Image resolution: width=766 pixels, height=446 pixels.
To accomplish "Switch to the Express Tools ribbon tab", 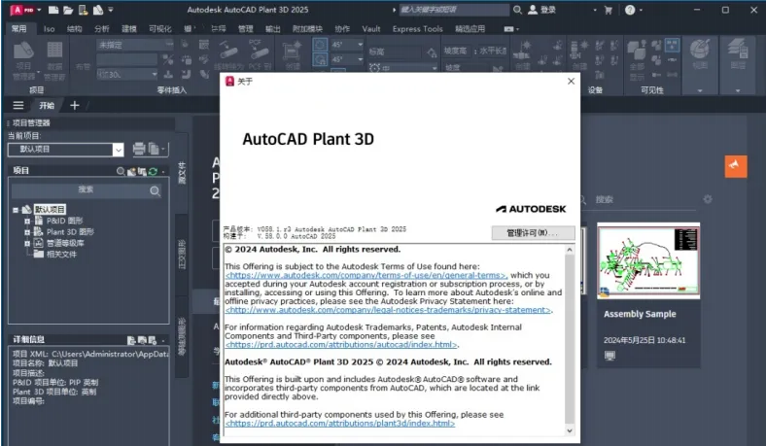I will 418,29.
